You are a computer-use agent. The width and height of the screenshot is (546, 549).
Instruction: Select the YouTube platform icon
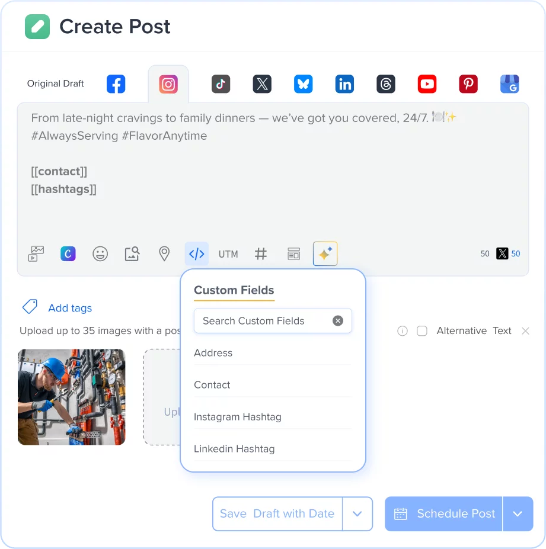pyautogui.click(x=427, y=84)
